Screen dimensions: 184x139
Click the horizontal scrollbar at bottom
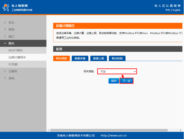112,130
